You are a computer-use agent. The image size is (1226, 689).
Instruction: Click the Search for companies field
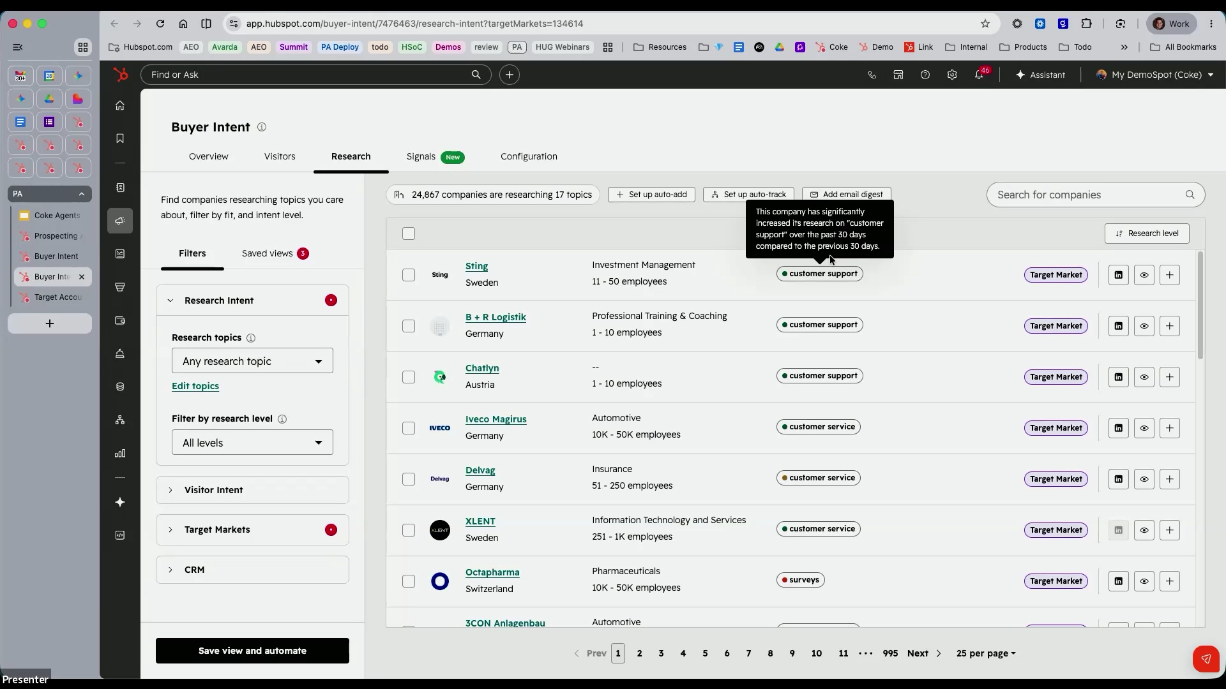pyautogui.click(x=1095, y=195)
